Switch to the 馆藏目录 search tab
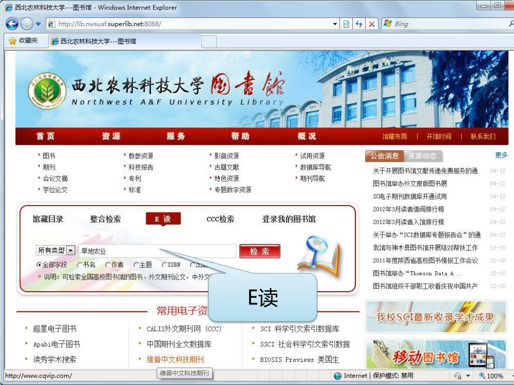The image size is (514, 385). click(48, 219)
